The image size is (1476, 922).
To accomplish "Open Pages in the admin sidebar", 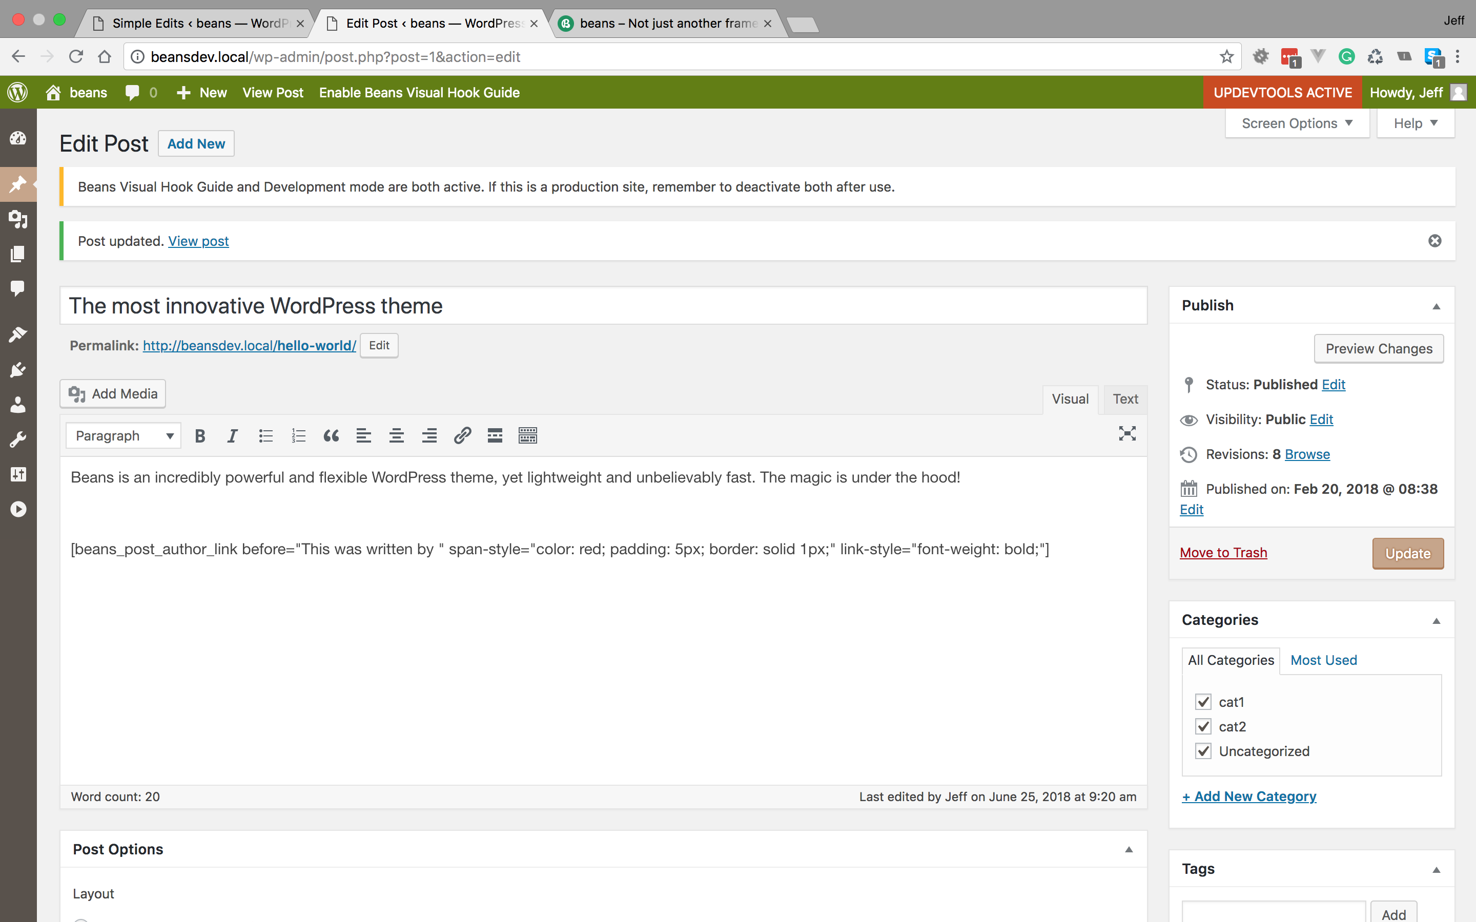I will (18, 254).
